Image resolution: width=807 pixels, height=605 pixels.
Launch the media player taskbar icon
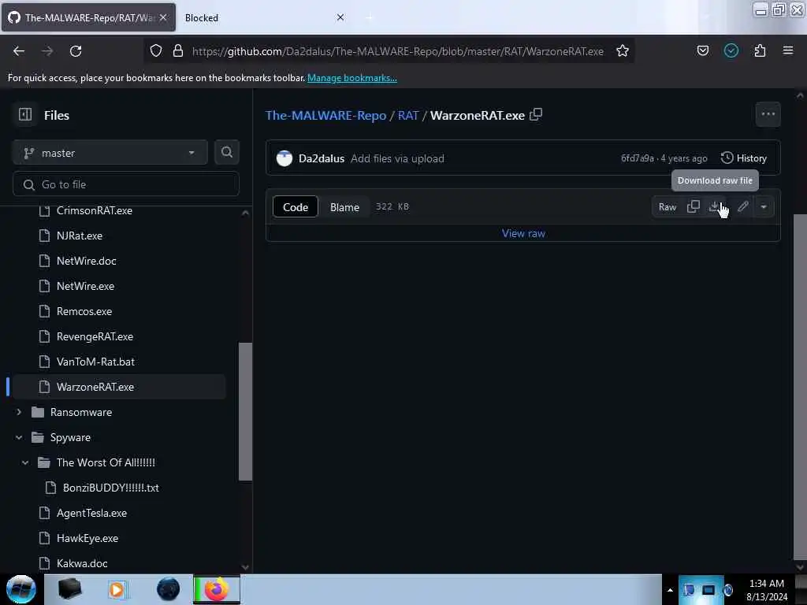pos(117,589)
